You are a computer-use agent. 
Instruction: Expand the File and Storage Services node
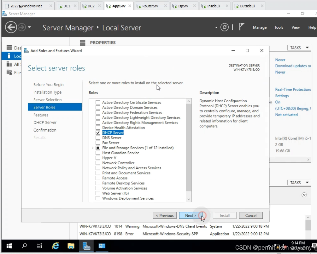pos(92,148)
